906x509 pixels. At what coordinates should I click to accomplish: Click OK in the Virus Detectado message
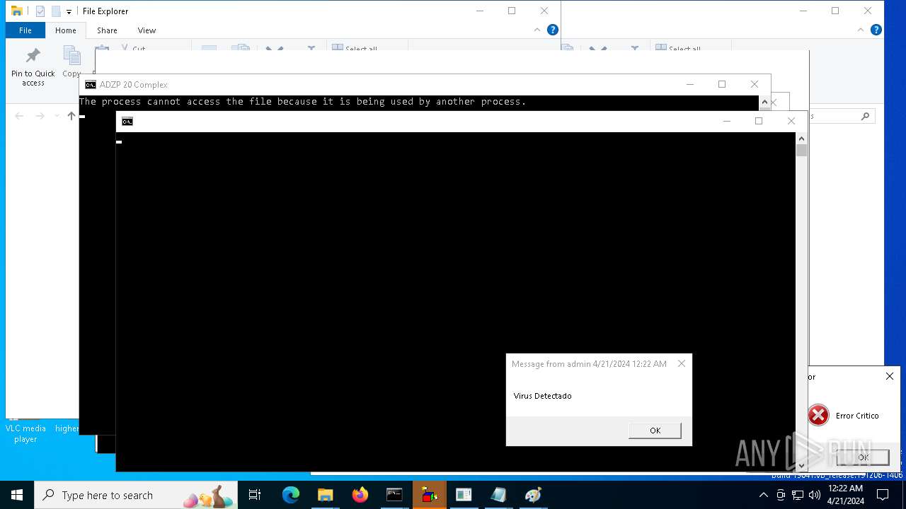(655, 431)
